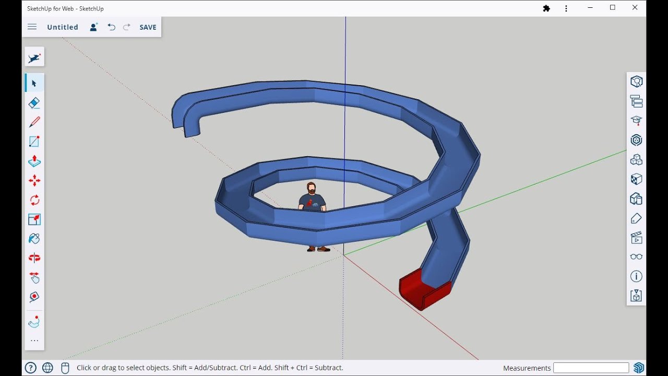The height and width of the screenshot is (376, 668).
Task: Open the Outliner panel
Action: click(x=636, y=101)
